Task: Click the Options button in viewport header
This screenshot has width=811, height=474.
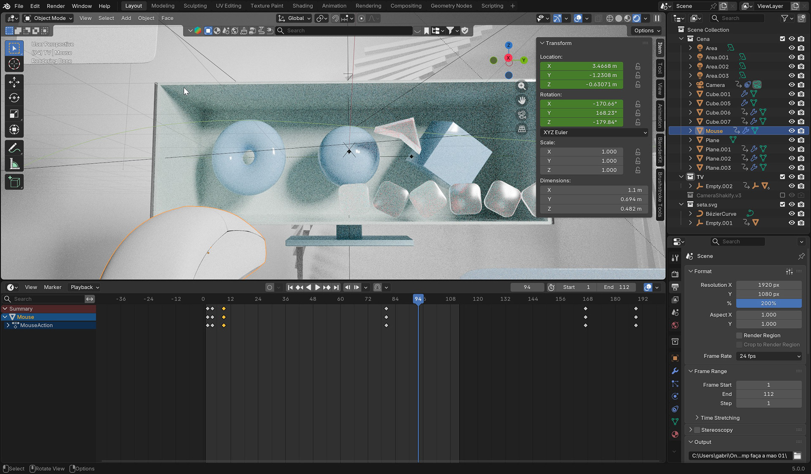Action: [x=646, y=30]
